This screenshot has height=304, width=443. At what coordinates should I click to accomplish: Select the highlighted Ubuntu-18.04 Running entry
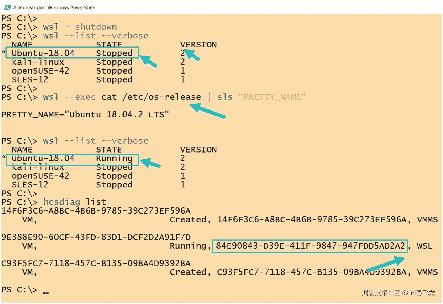(x=72, y=158)
